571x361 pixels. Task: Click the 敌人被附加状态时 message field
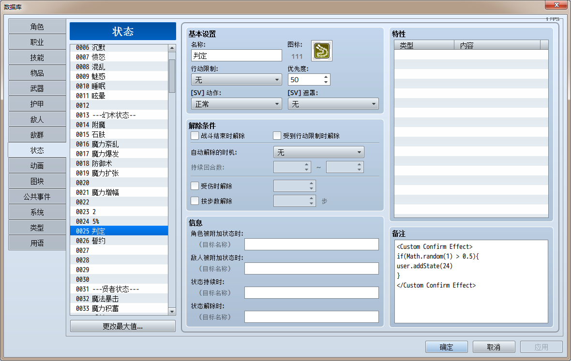coord(311,268)
